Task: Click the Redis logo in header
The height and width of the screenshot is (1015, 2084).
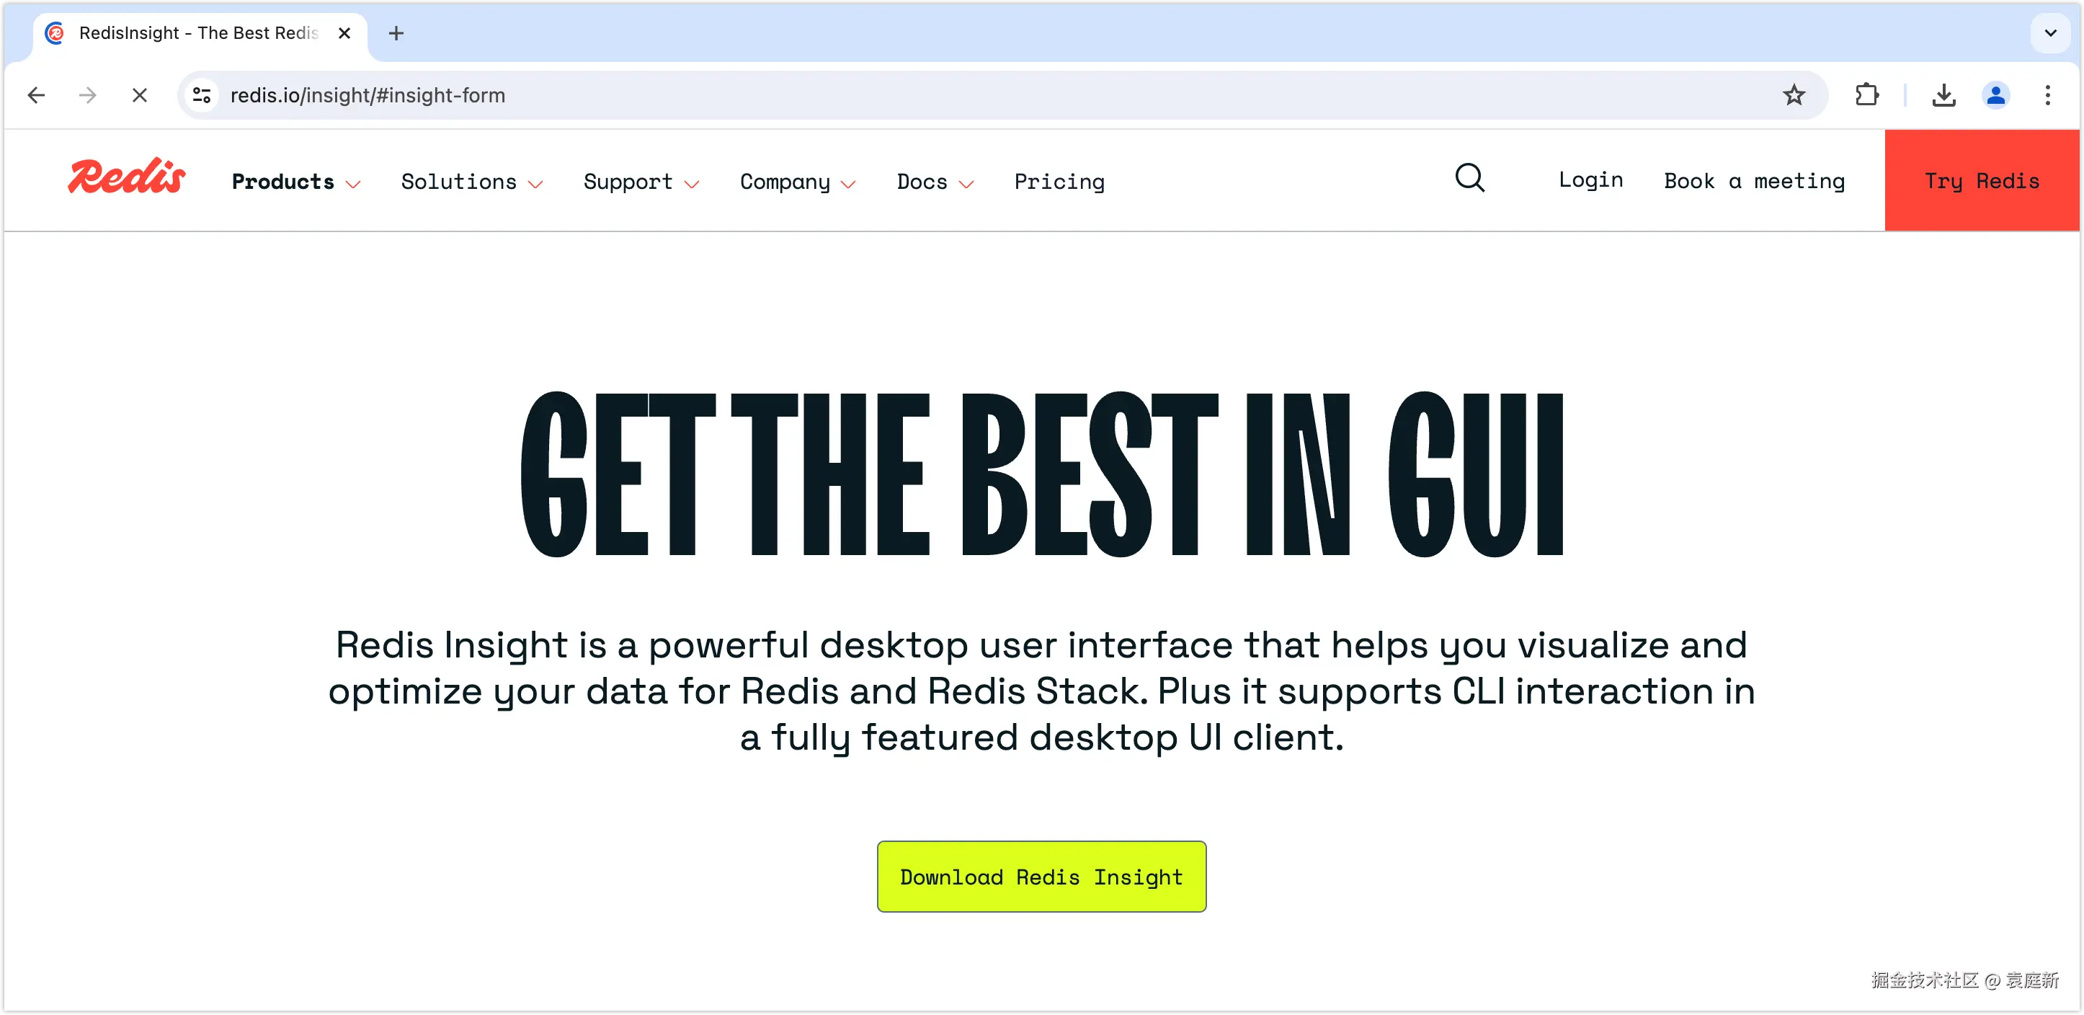Action: pos(127,177)
